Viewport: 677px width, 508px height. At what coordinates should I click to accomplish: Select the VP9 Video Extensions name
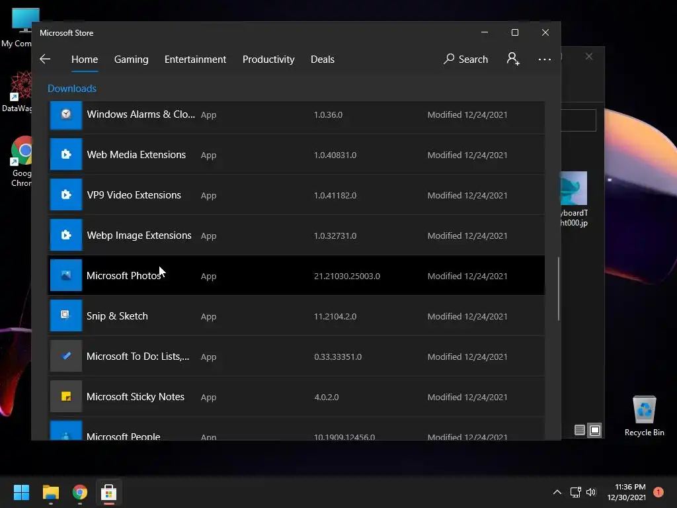coord(134,195)
